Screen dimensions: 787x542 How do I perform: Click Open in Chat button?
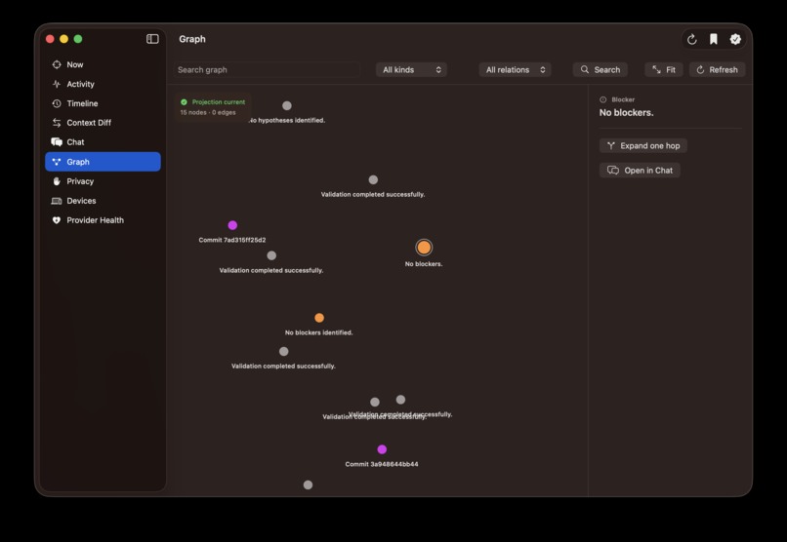(x=640, y=171)
